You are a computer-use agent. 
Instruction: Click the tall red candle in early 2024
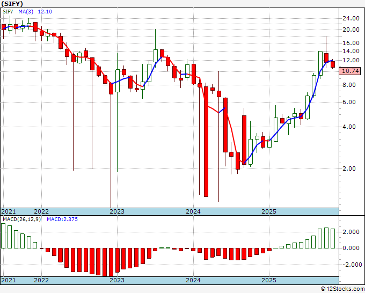coord(206,142)
